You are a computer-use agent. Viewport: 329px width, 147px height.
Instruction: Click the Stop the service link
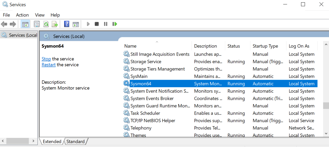(46, 59)
